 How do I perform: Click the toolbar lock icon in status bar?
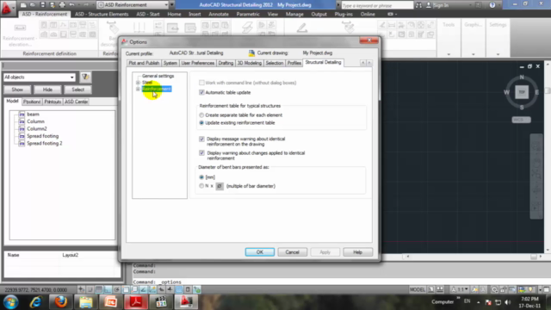pos(503,289)
